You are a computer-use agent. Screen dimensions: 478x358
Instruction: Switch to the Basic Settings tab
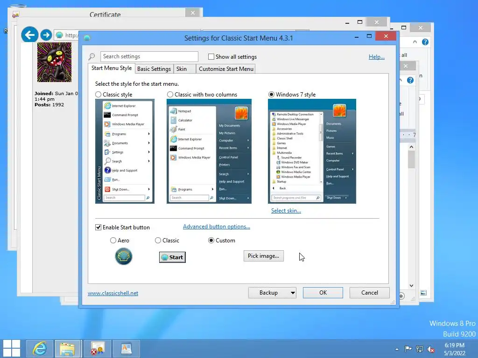154,69
